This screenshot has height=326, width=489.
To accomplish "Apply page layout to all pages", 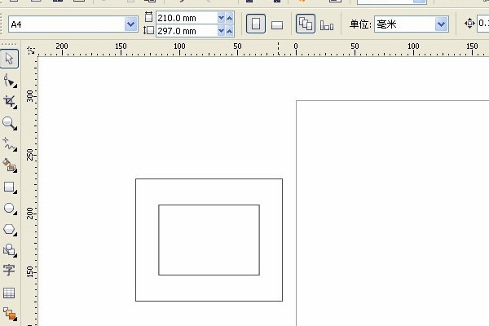I will pyautogui.click(x=306, y=24).
